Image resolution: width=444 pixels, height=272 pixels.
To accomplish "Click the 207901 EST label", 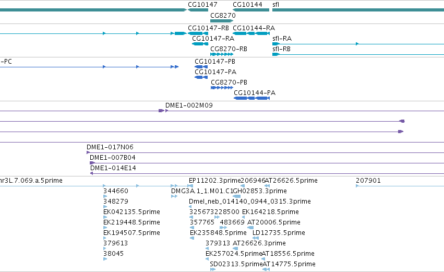I will click(368, 181).
